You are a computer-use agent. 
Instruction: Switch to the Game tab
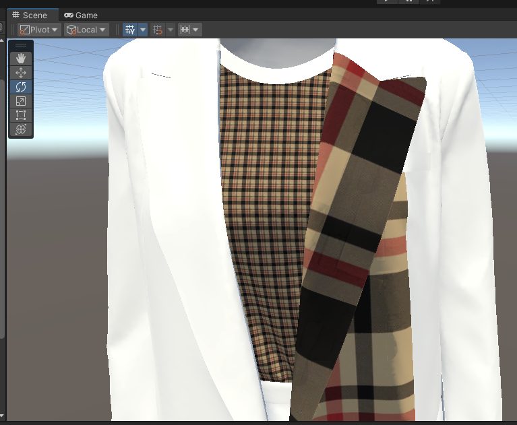click(80, 15)
